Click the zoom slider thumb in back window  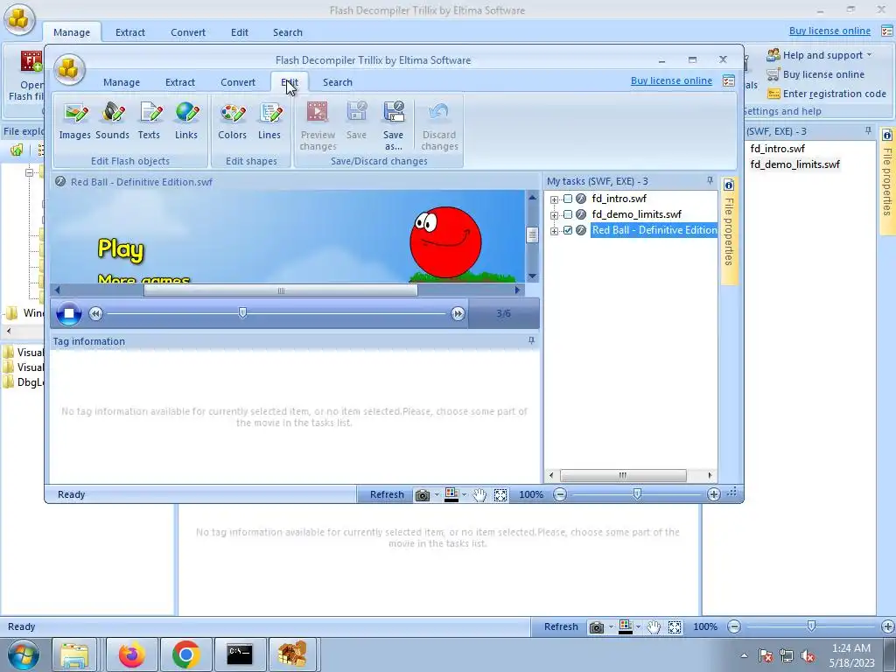pos(811,626)
